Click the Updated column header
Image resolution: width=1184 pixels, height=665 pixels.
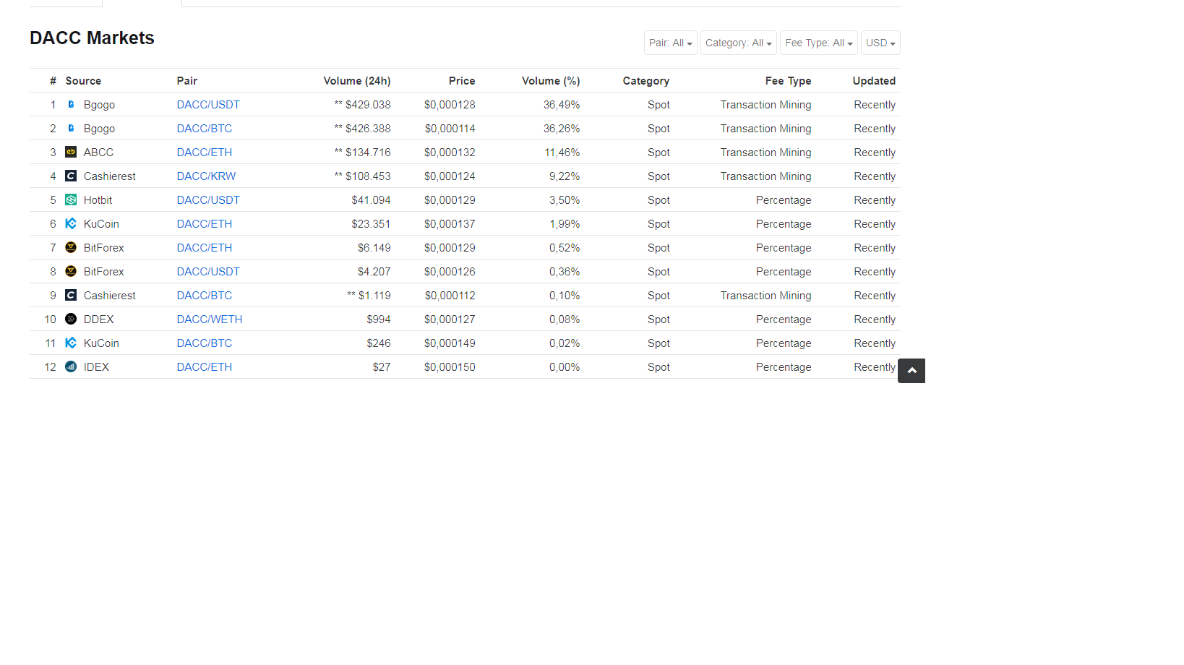pyautogui.click(x=874, y=81)
